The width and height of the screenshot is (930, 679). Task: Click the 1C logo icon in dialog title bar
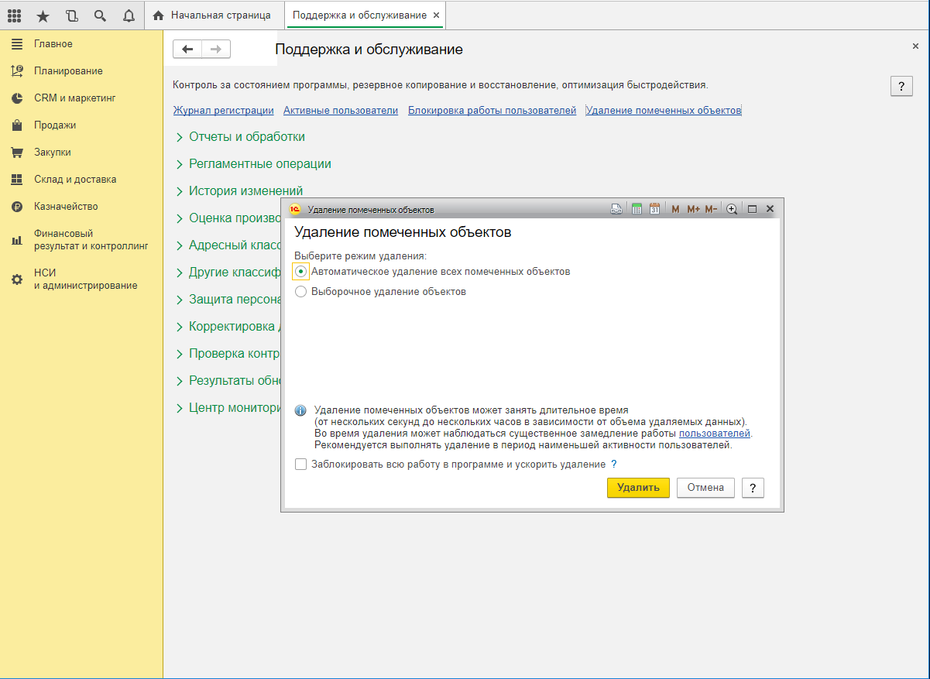(294, 209)
